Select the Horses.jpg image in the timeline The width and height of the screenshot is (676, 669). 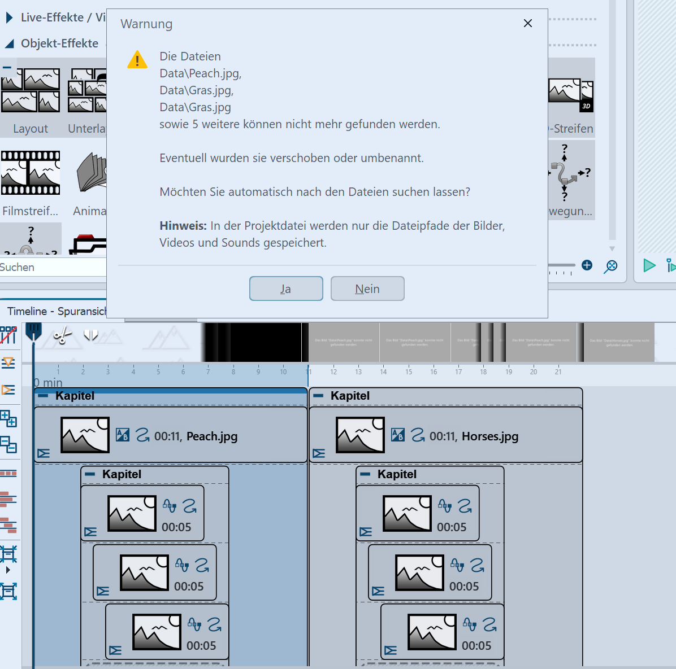click(x=360, y=435)
